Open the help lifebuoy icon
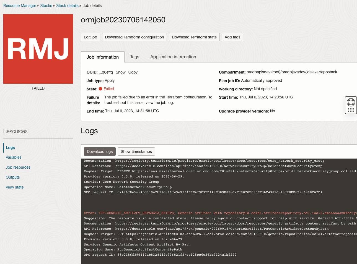The width and height of the screenshot is (357, 264). (x=351, y=102)
